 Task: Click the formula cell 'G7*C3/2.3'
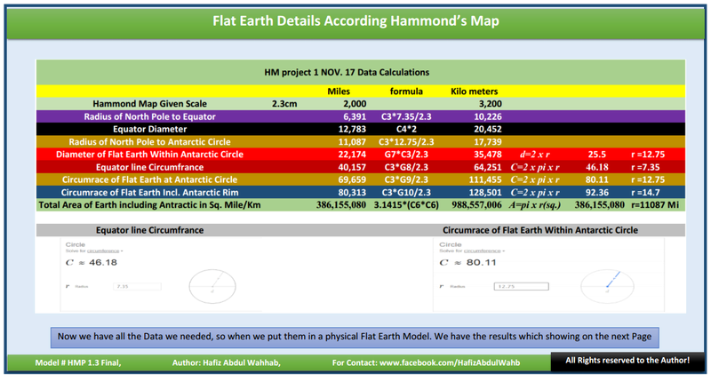[x=406, y=154]
